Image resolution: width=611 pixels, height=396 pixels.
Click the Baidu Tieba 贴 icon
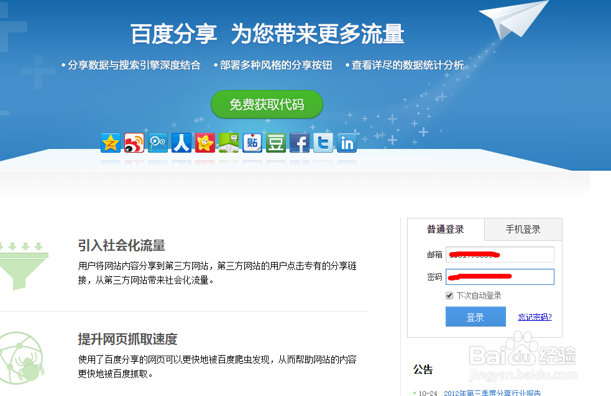[x=252, y=143]
